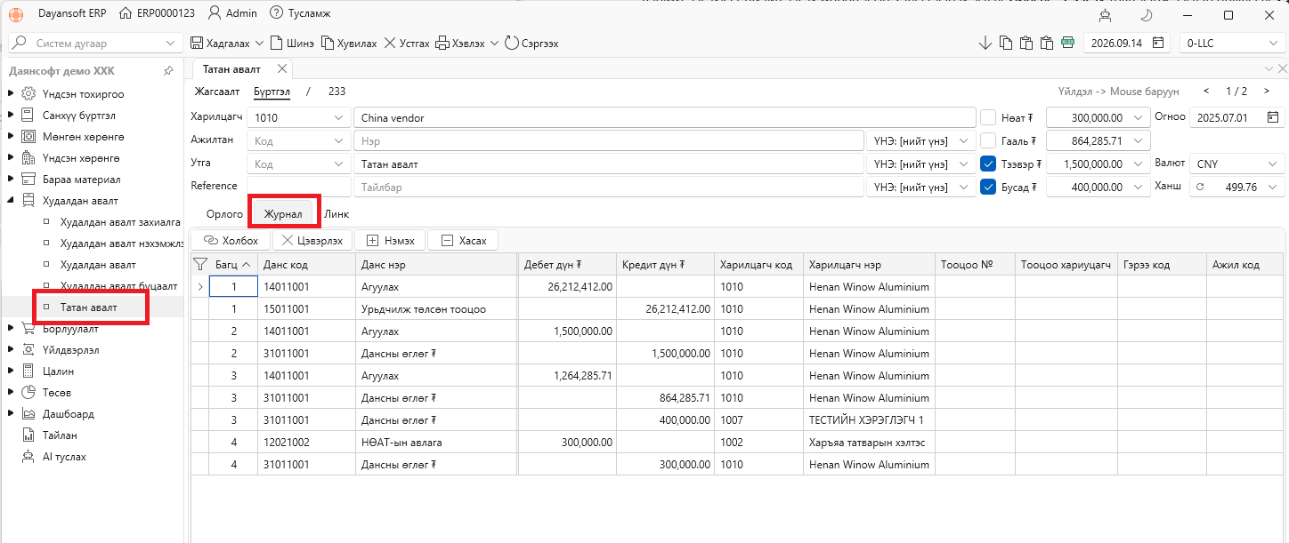Screen dimensions: 1289x543
Task: Click the filter funnel icon in grid header
Action: 199,264
